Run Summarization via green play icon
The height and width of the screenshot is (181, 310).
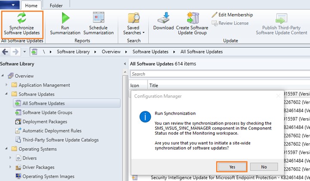point(65,18)
